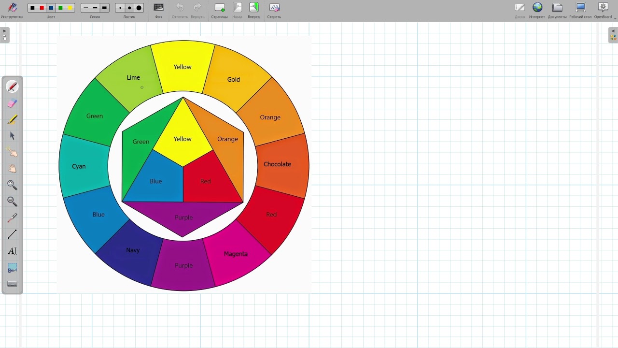Image resolution: width=618 pixels, height=348 pixels.
Task: Select the Laser pointer tool
Action: click(13, 218)
